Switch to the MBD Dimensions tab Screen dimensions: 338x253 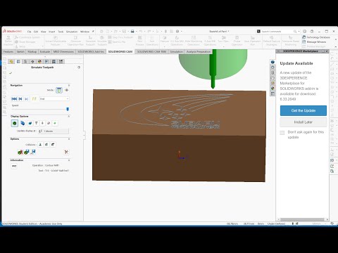click(63, 51)
